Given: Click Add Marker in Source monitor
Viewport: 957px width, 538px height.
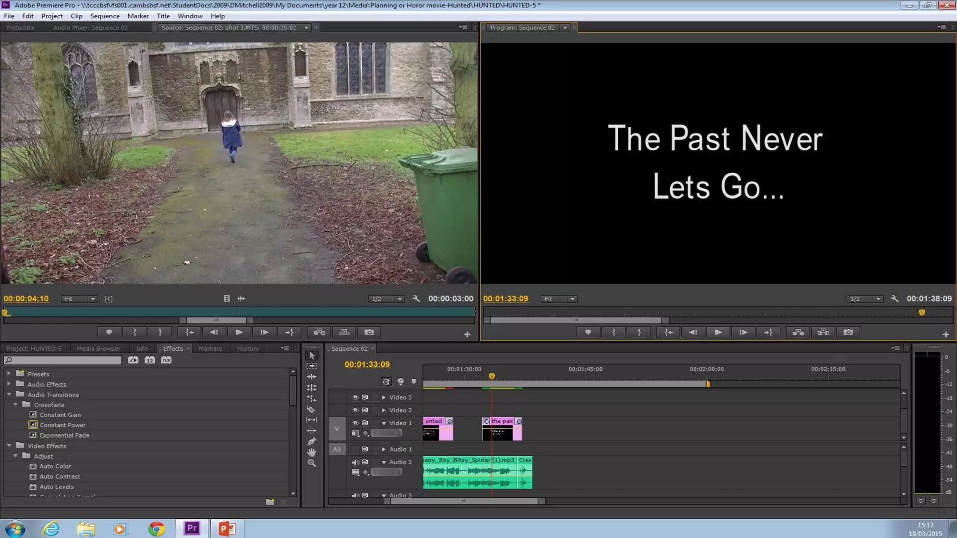Looking at the screenshot, I should pyautogui.click(x=109, y=332).
